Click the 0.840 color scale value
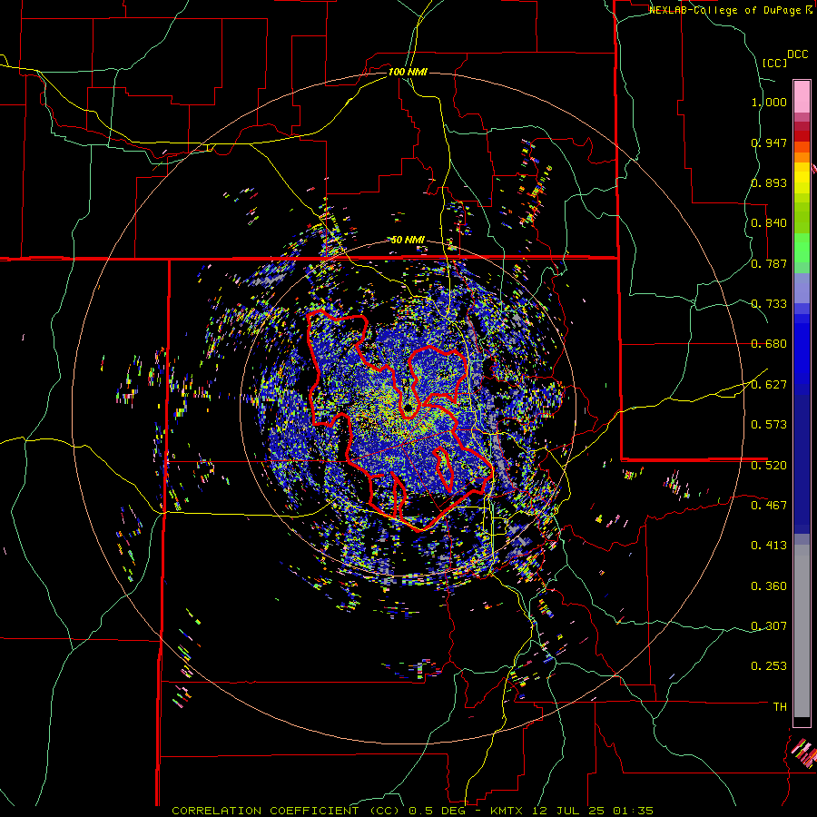Viewport: 817px width, 817px height. (769, 223)
